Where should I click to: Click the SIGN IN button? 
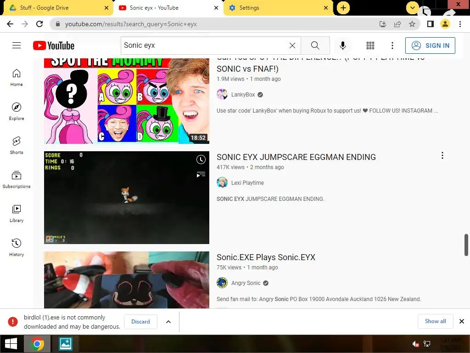point(430,46)
